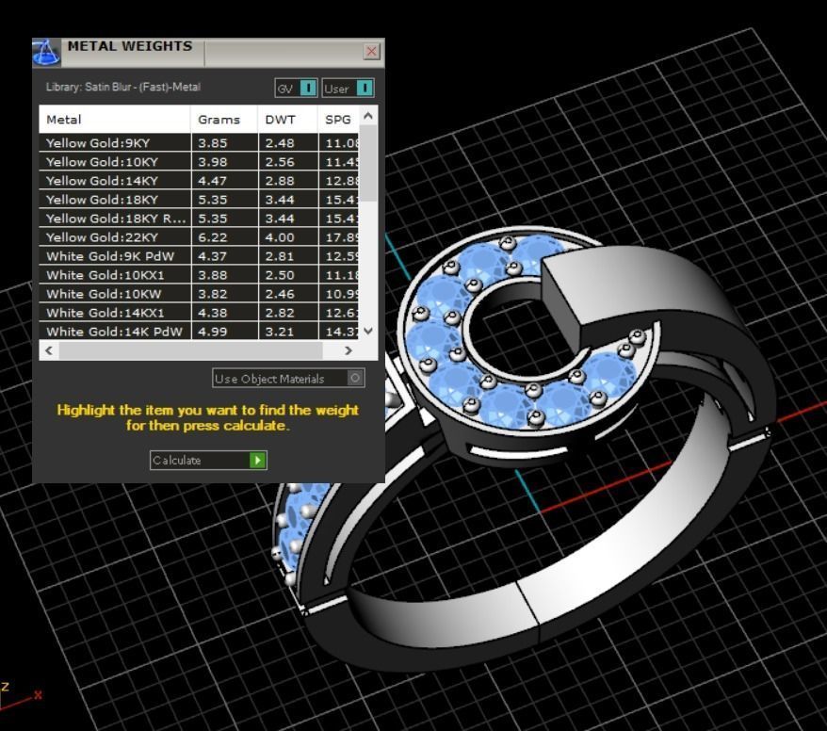Click the Metal Weights scale icon
Image resolution: width=827 pixels, height=731 pixels.
[46, 52]
